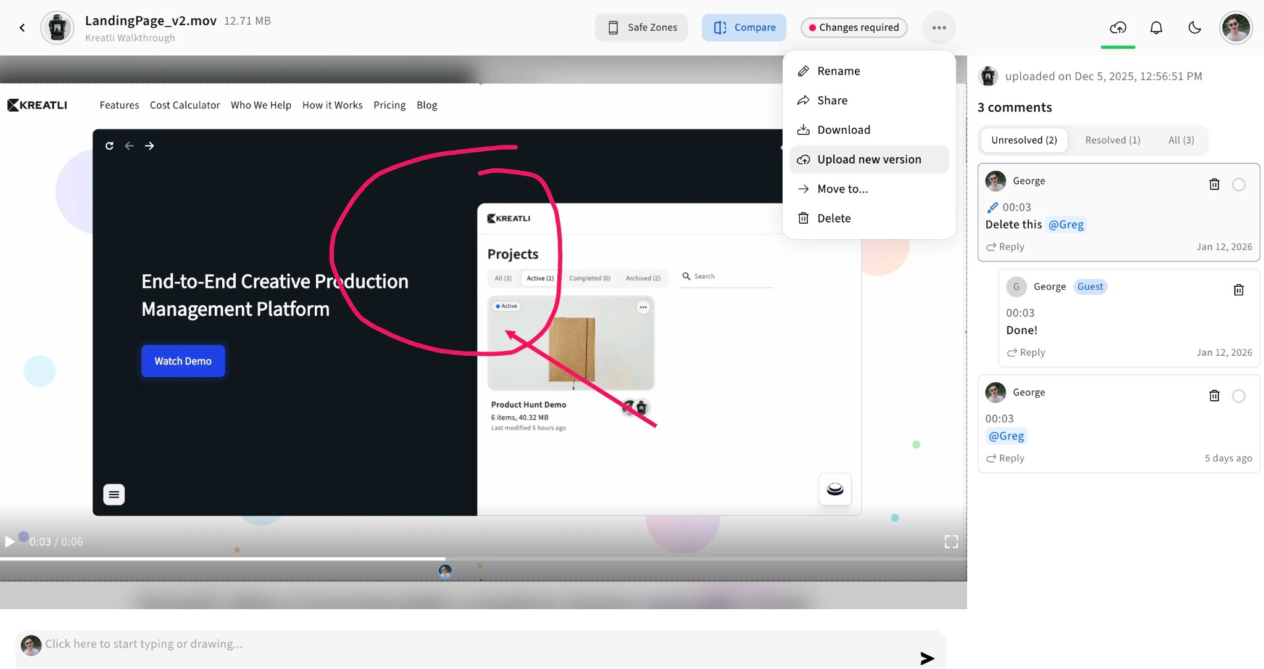Select the upload icon in the top bar

[x=1117, y=28]
